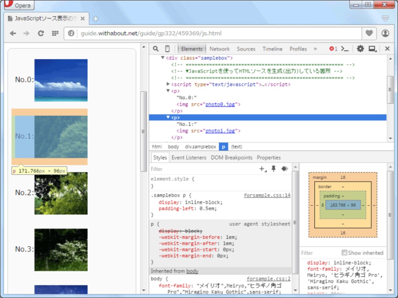Click html in the breadcrumb
Image resolution: width=398 pixels, height=298 pixels.
(x=157, y=147)
